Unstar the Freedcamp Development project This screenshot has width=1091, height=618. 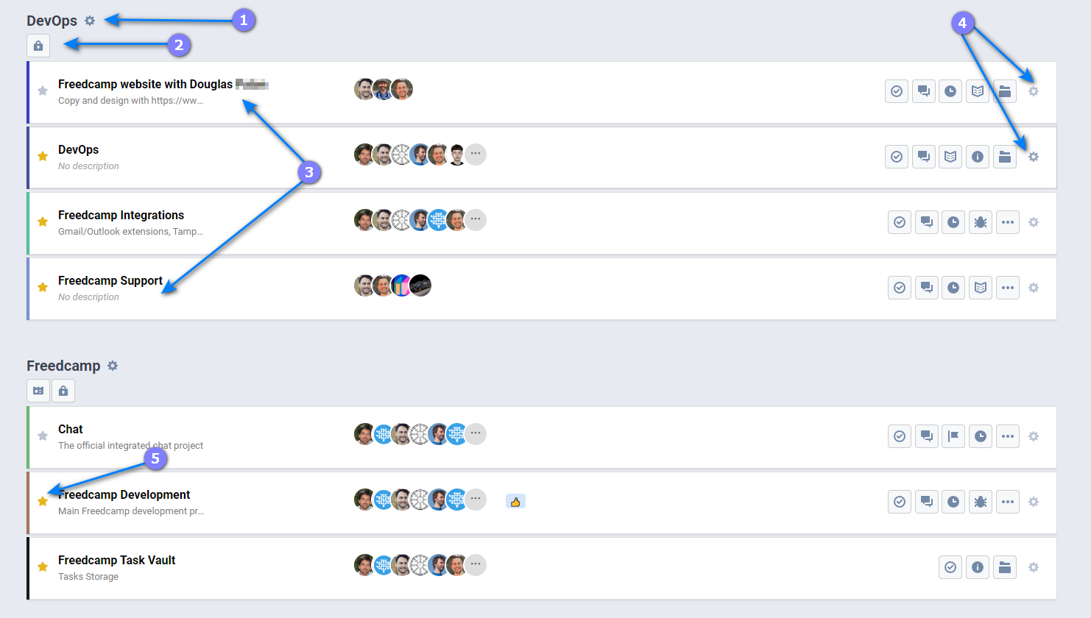43,502
